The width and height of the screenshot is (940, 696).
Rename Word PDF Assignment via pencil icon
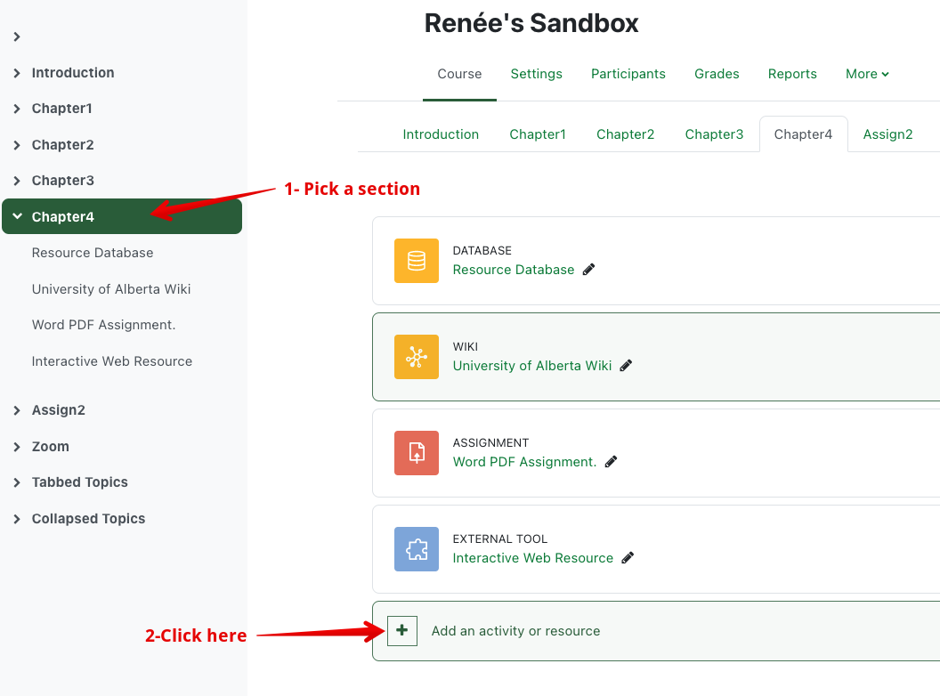611,462
